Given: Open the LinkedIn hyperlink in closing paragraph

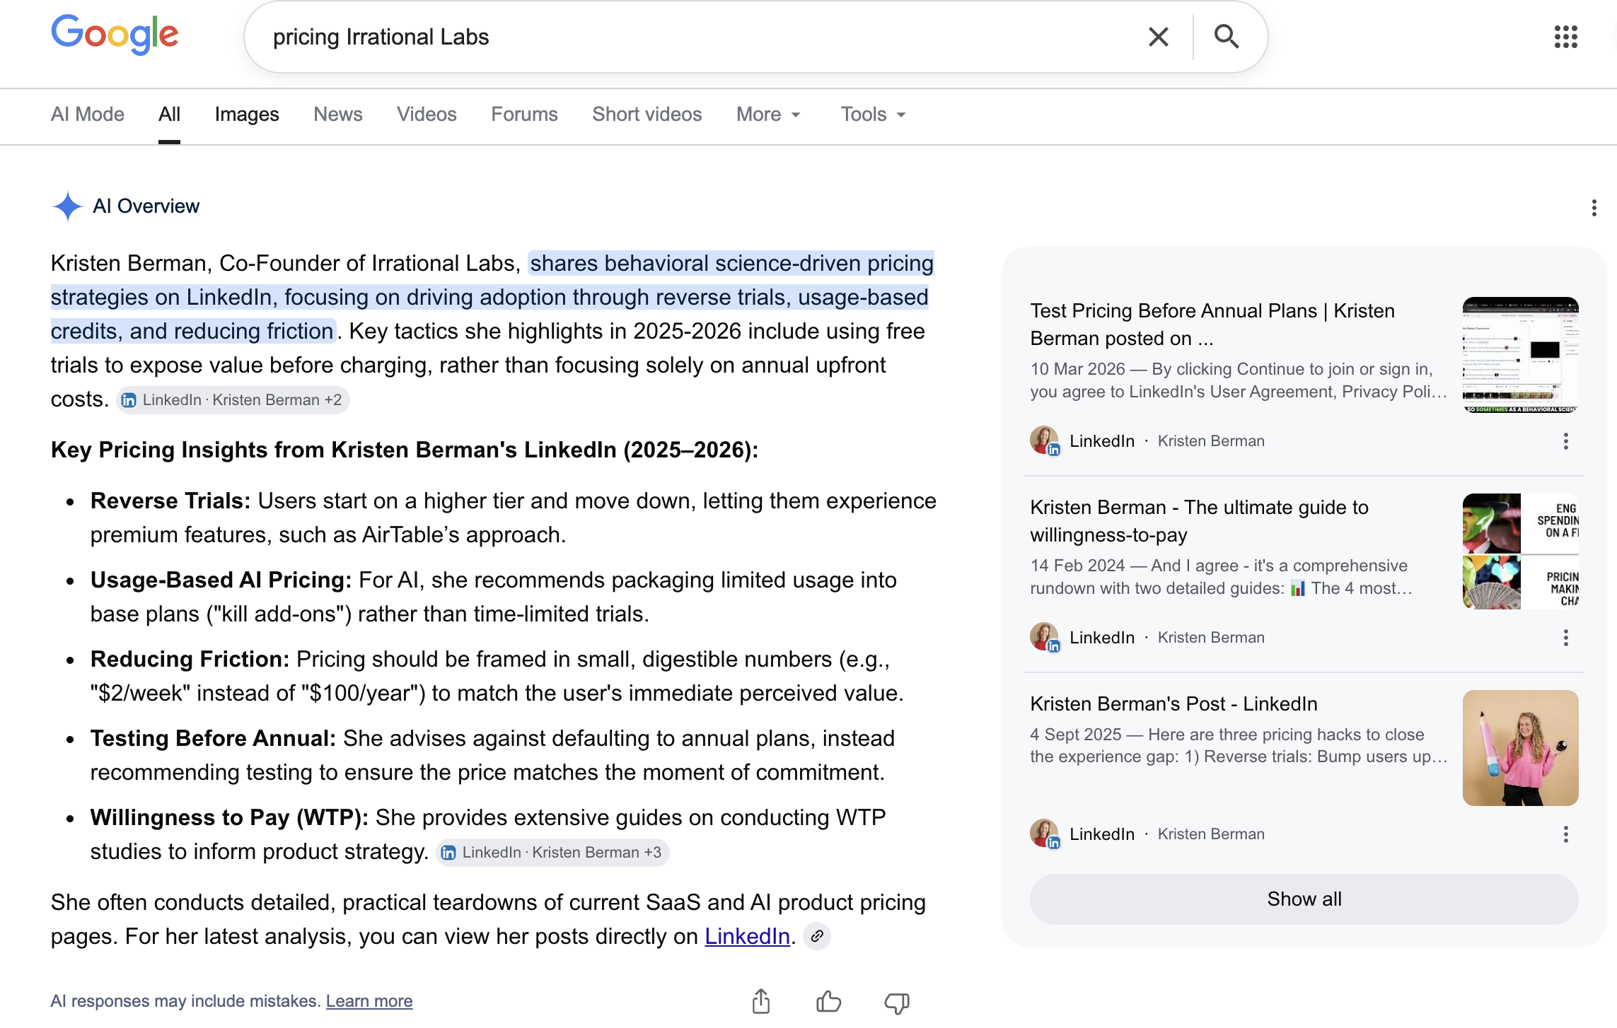Looking at the screenshot, I should [747, 937].
